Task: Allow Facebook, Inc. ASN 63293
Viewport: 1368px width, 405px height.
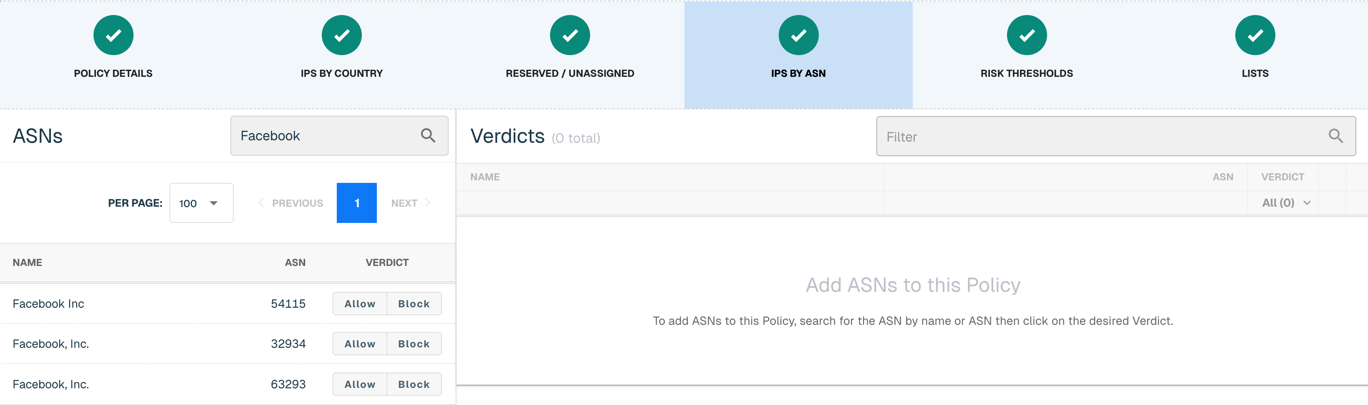Action: (x=359, y=384)
